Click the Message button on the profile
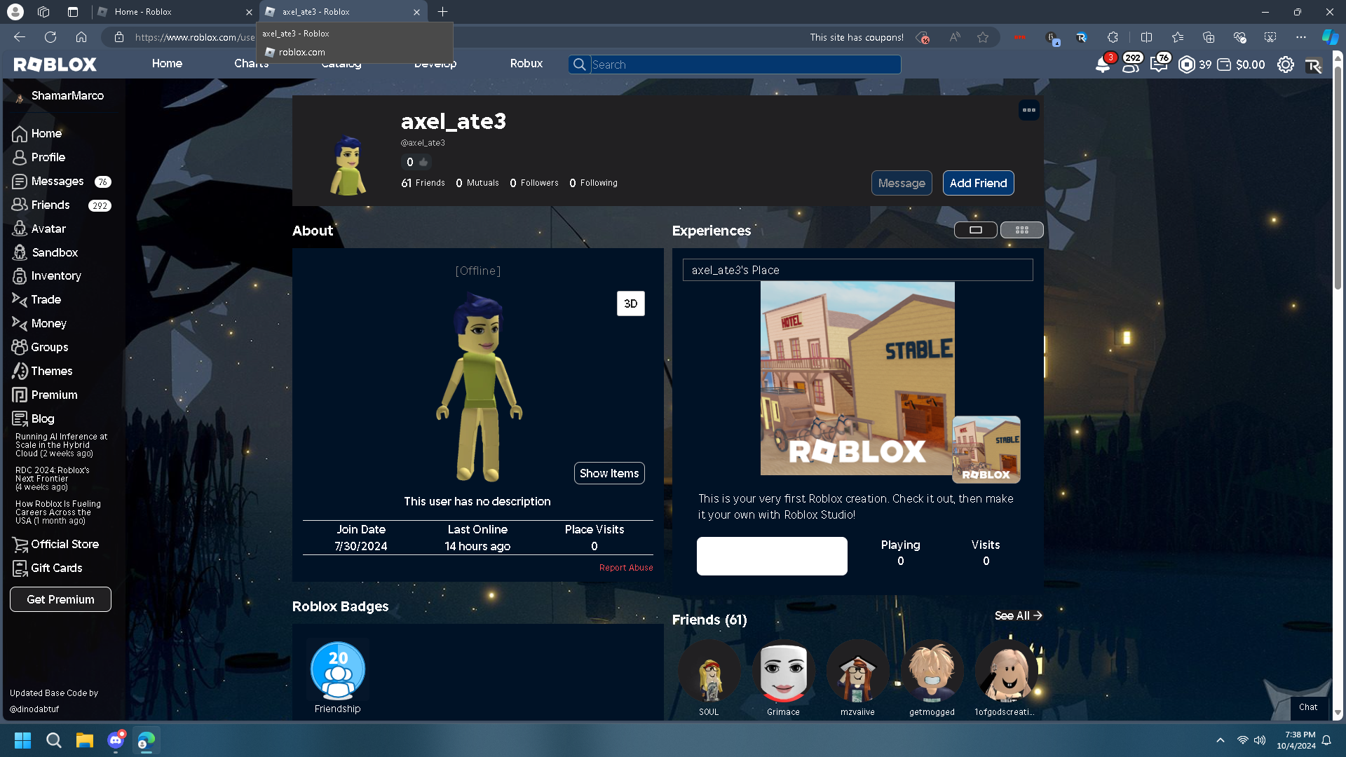 pos(902,184)
